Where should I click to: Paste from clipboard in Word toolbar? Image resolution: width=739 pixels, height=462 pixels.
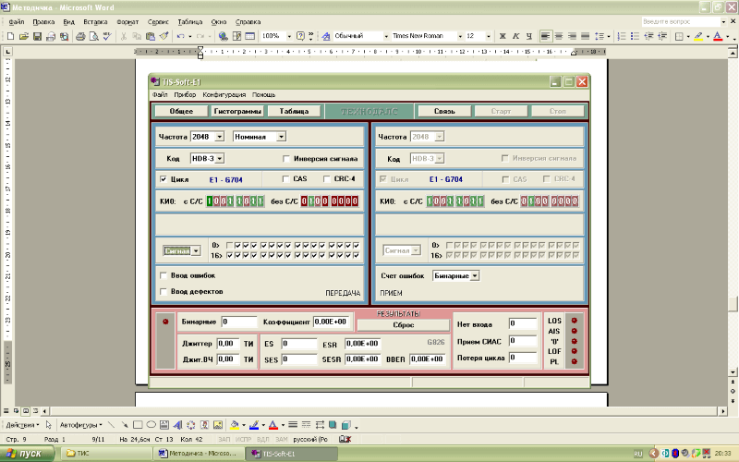tap(151, 36)
